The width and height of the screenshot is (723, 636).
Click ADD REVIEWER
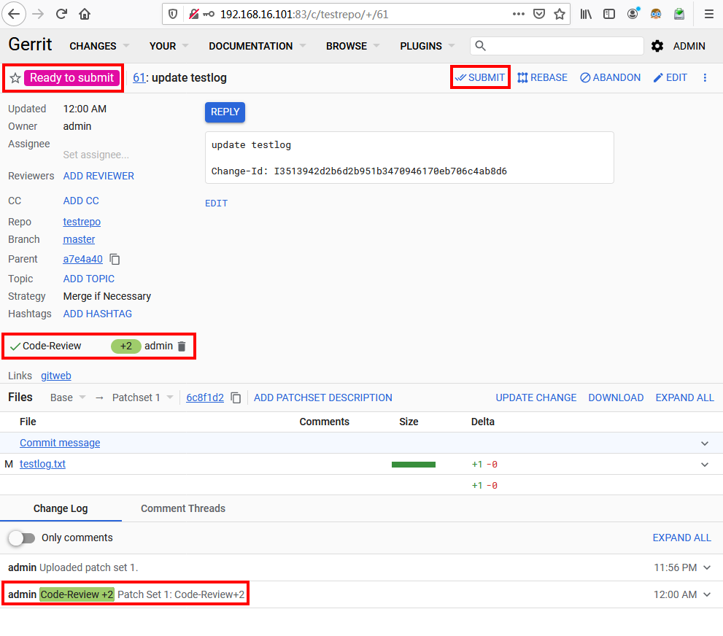point(98,176)
